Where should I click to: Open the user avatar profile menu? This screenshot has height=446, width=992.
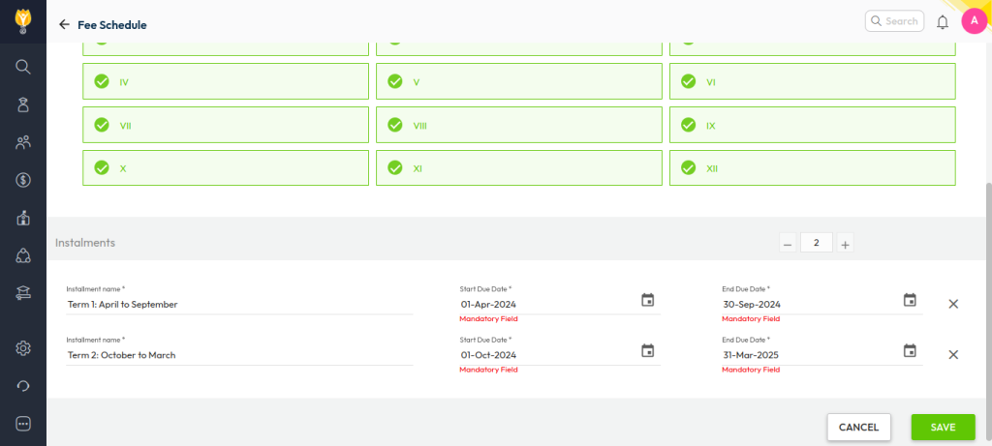click(974, 21)
